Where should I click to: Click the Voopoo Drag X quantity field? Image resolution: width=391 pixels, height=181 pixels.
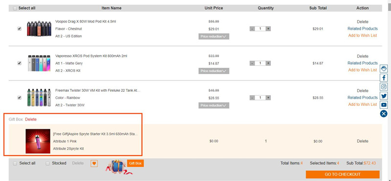click(261, 29)
